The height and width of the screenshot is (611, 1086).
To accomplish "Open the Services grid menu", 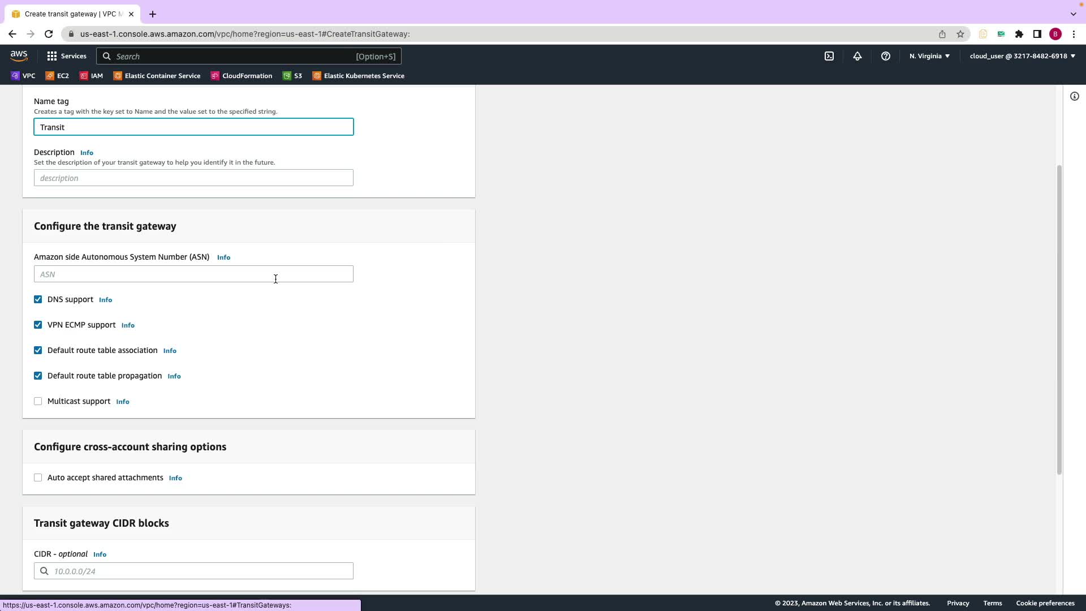I will click(67, 56).
